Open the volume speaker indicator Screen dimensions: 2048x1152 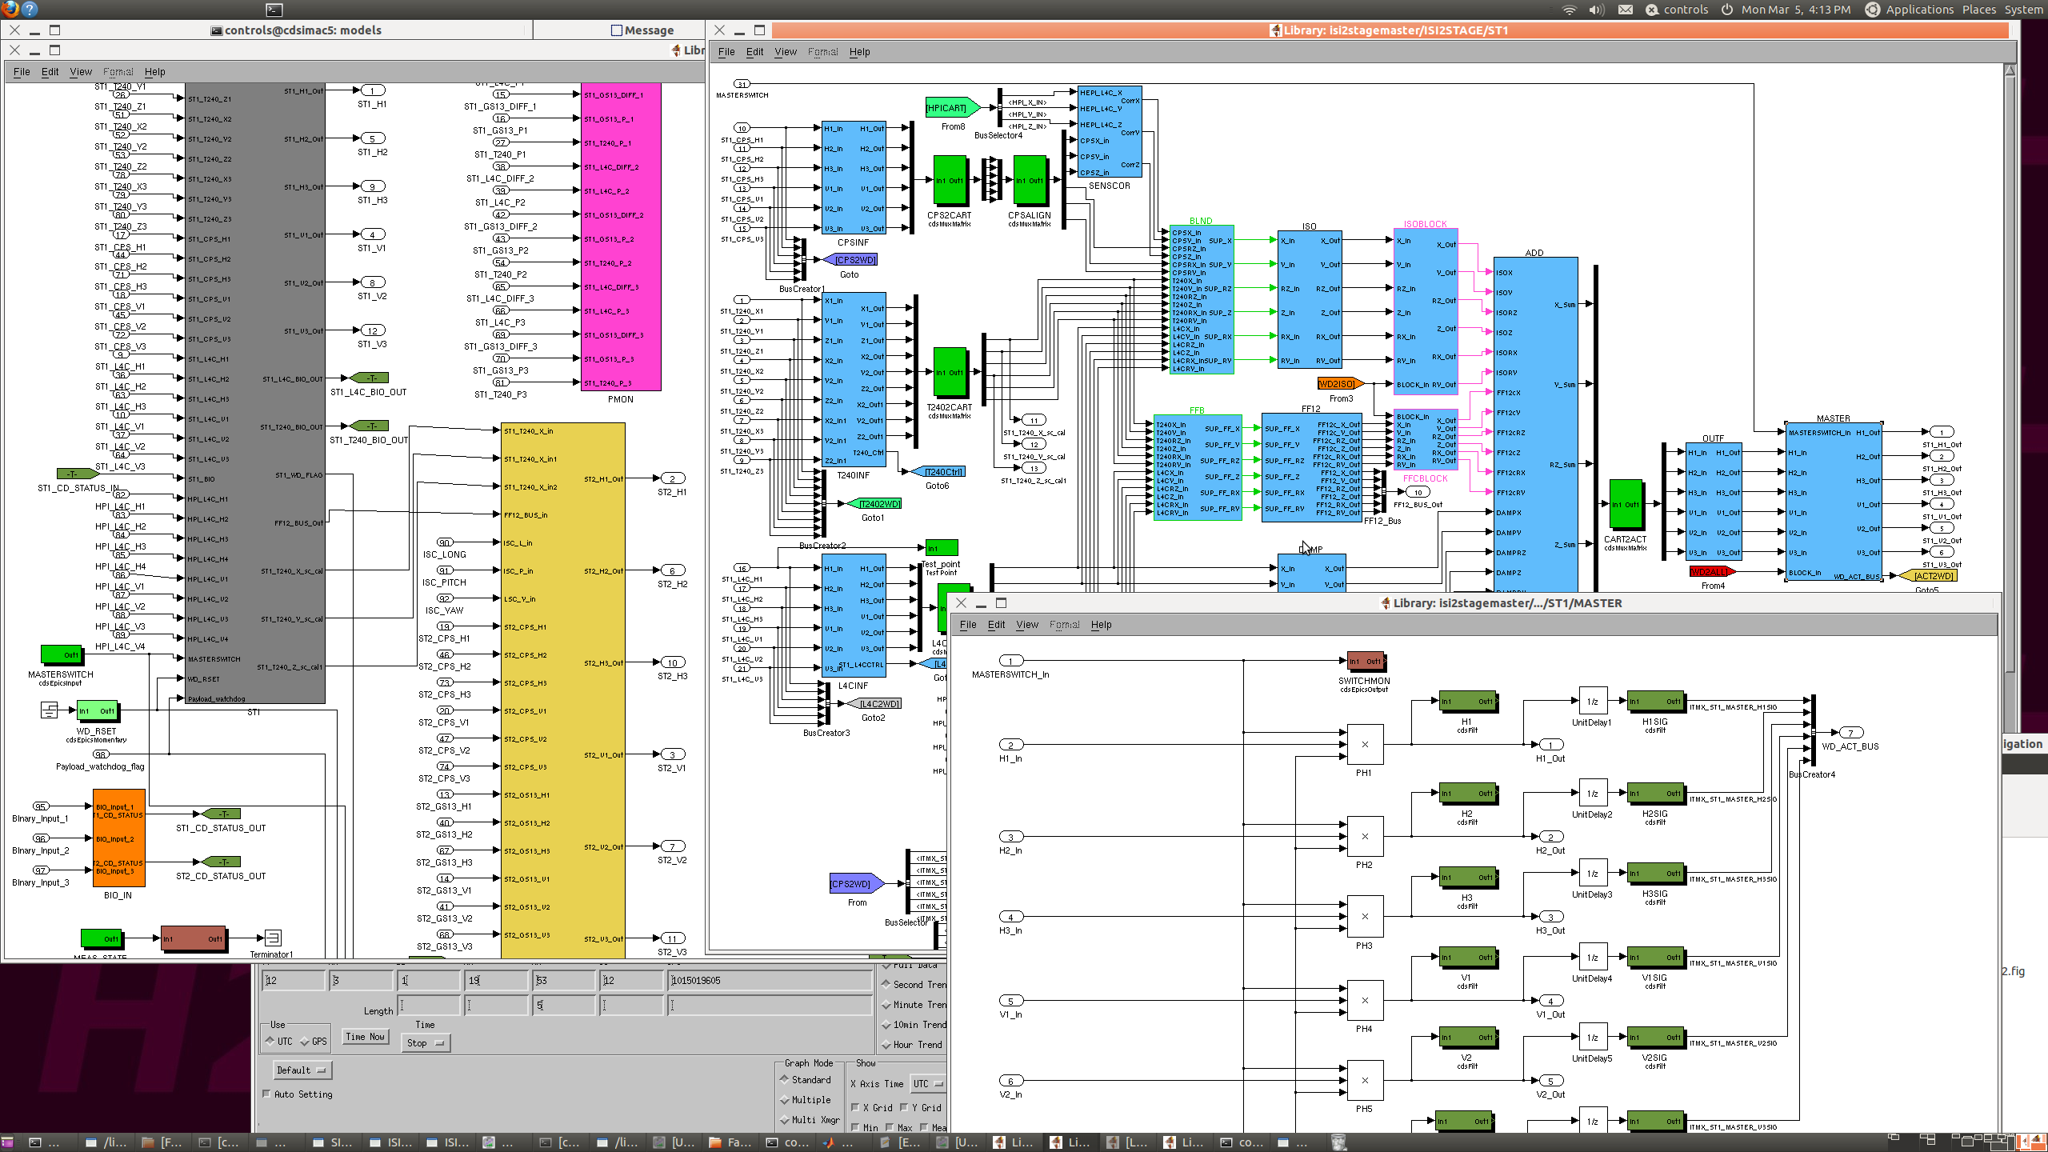[x=1597, y=10]
